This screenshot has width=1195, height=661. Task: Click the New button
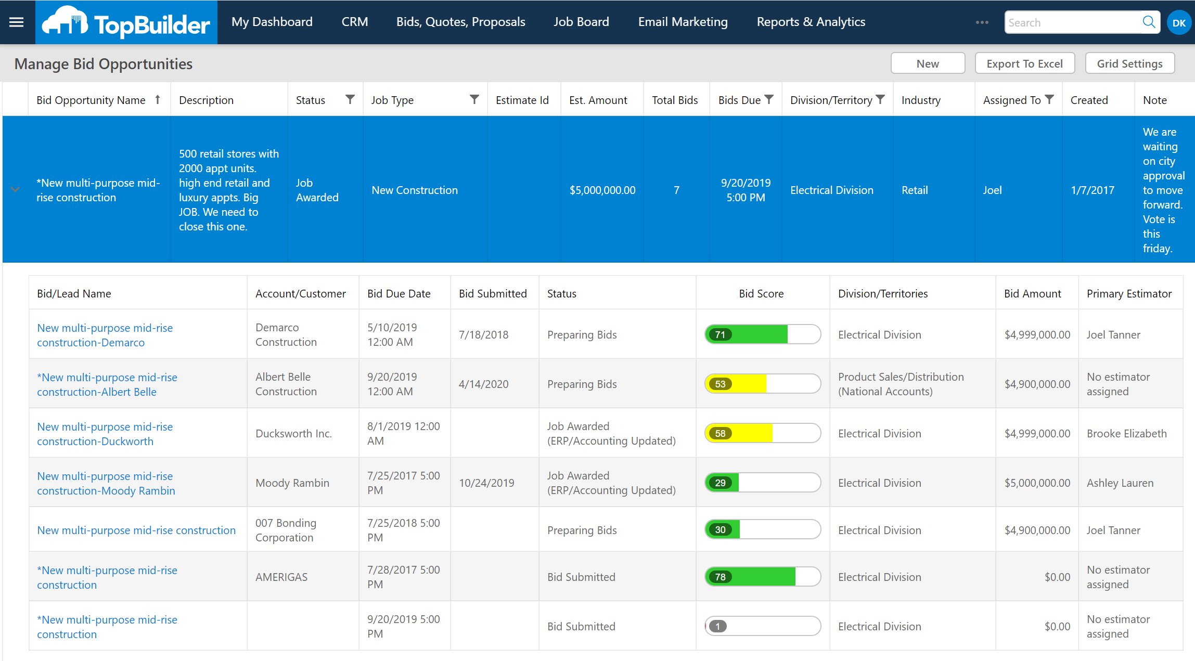928,63
